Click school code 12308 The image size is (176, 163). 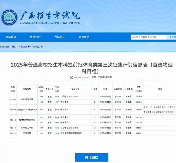pyautogui.click(x=13, y=99)
